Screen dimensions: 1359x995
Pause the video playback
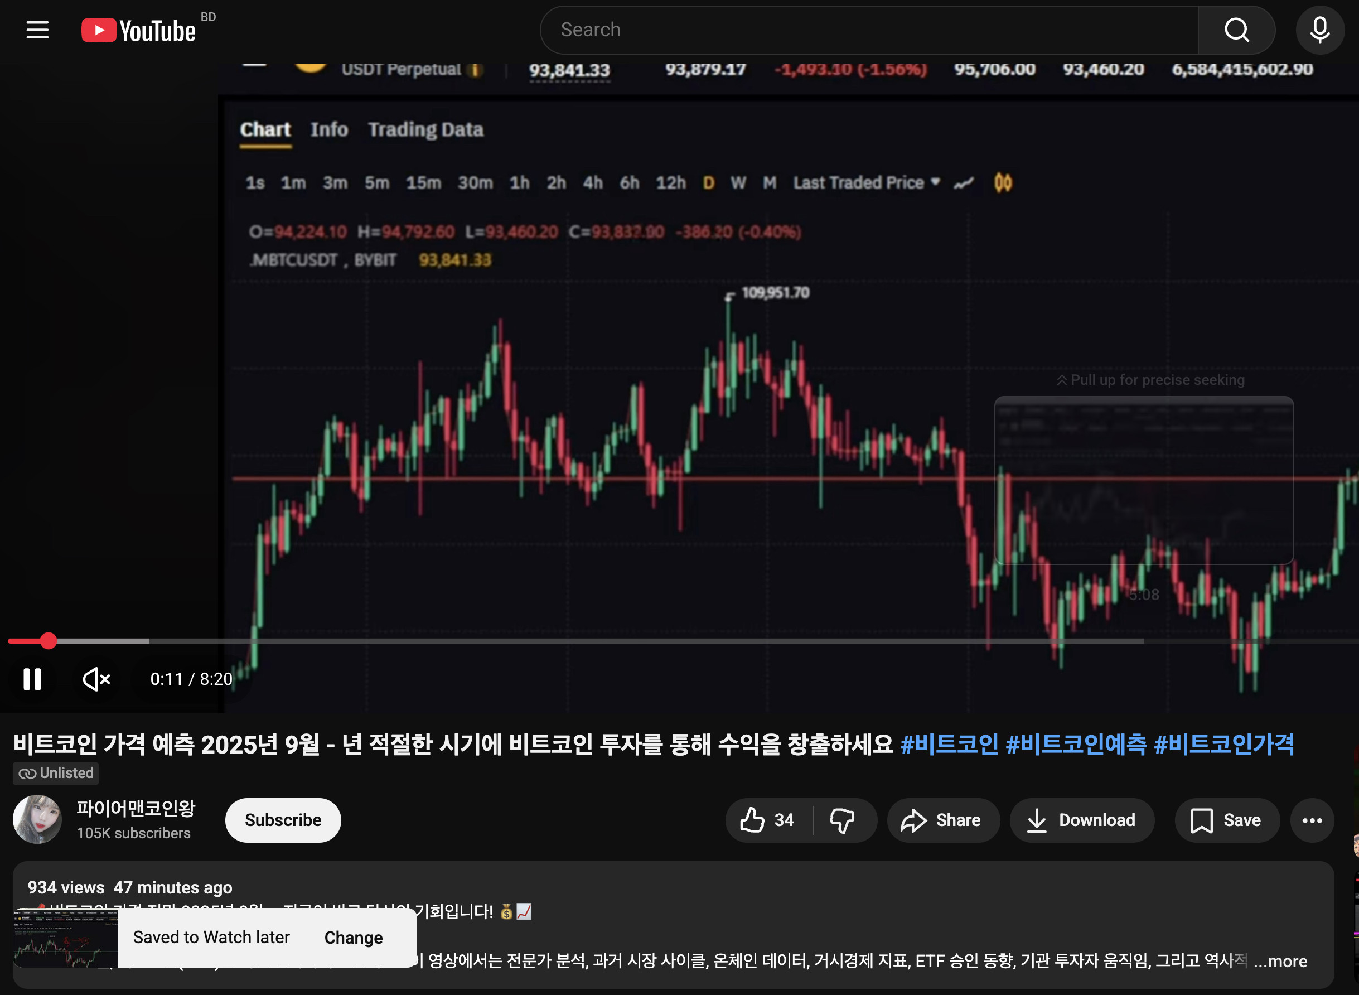32,679
